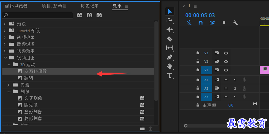Image resolution: width=269 pixels, height=134 pixels.
Task: Click the A1 track target button
Action: click(x=206, y=80)
